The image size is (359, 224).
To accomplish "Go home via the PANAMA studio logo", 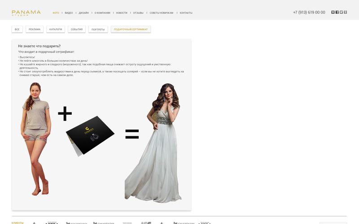I will (26, 13).
